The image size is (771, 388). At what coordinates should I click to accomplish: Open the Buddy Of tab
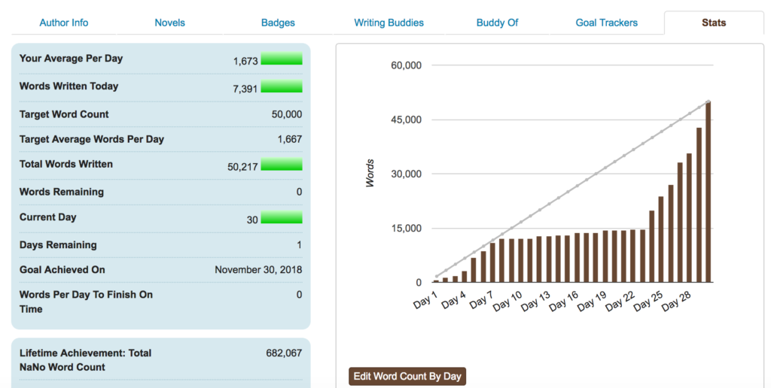tap(497, 23)
